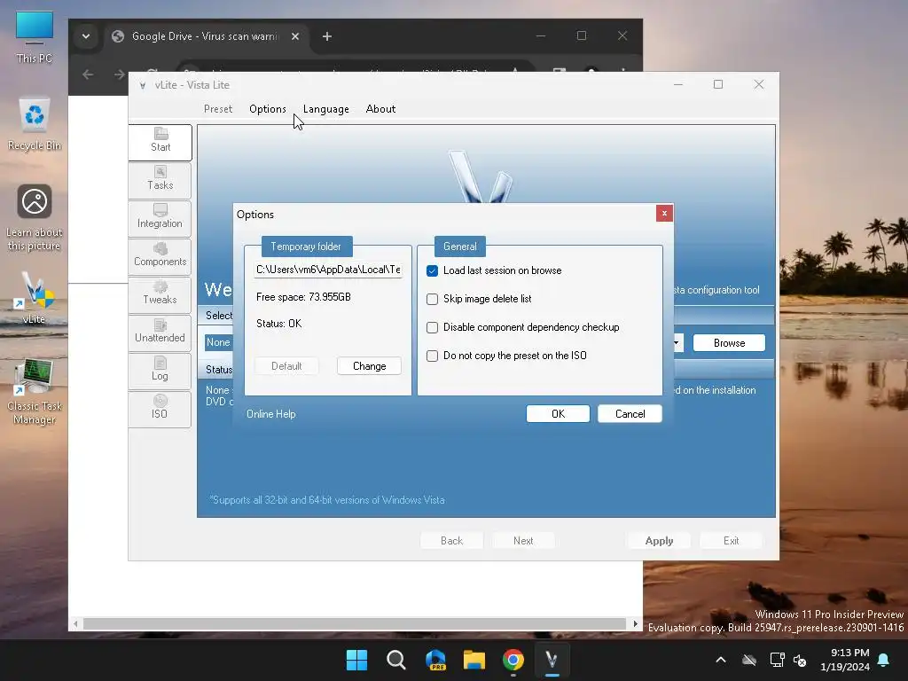Viewport: 908px width, 681px height.
Task: Click the Next button
Action: pyautogui.click(x=523, y=541)
